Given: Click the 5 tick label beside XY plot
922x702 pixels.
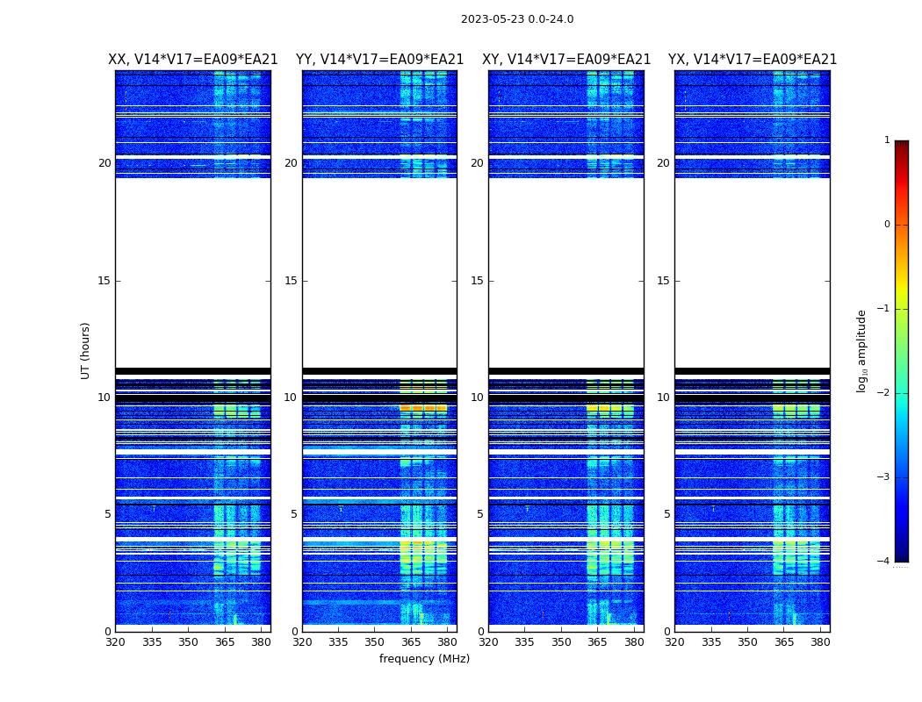Looking at the screenshot, I should point(479,514).
